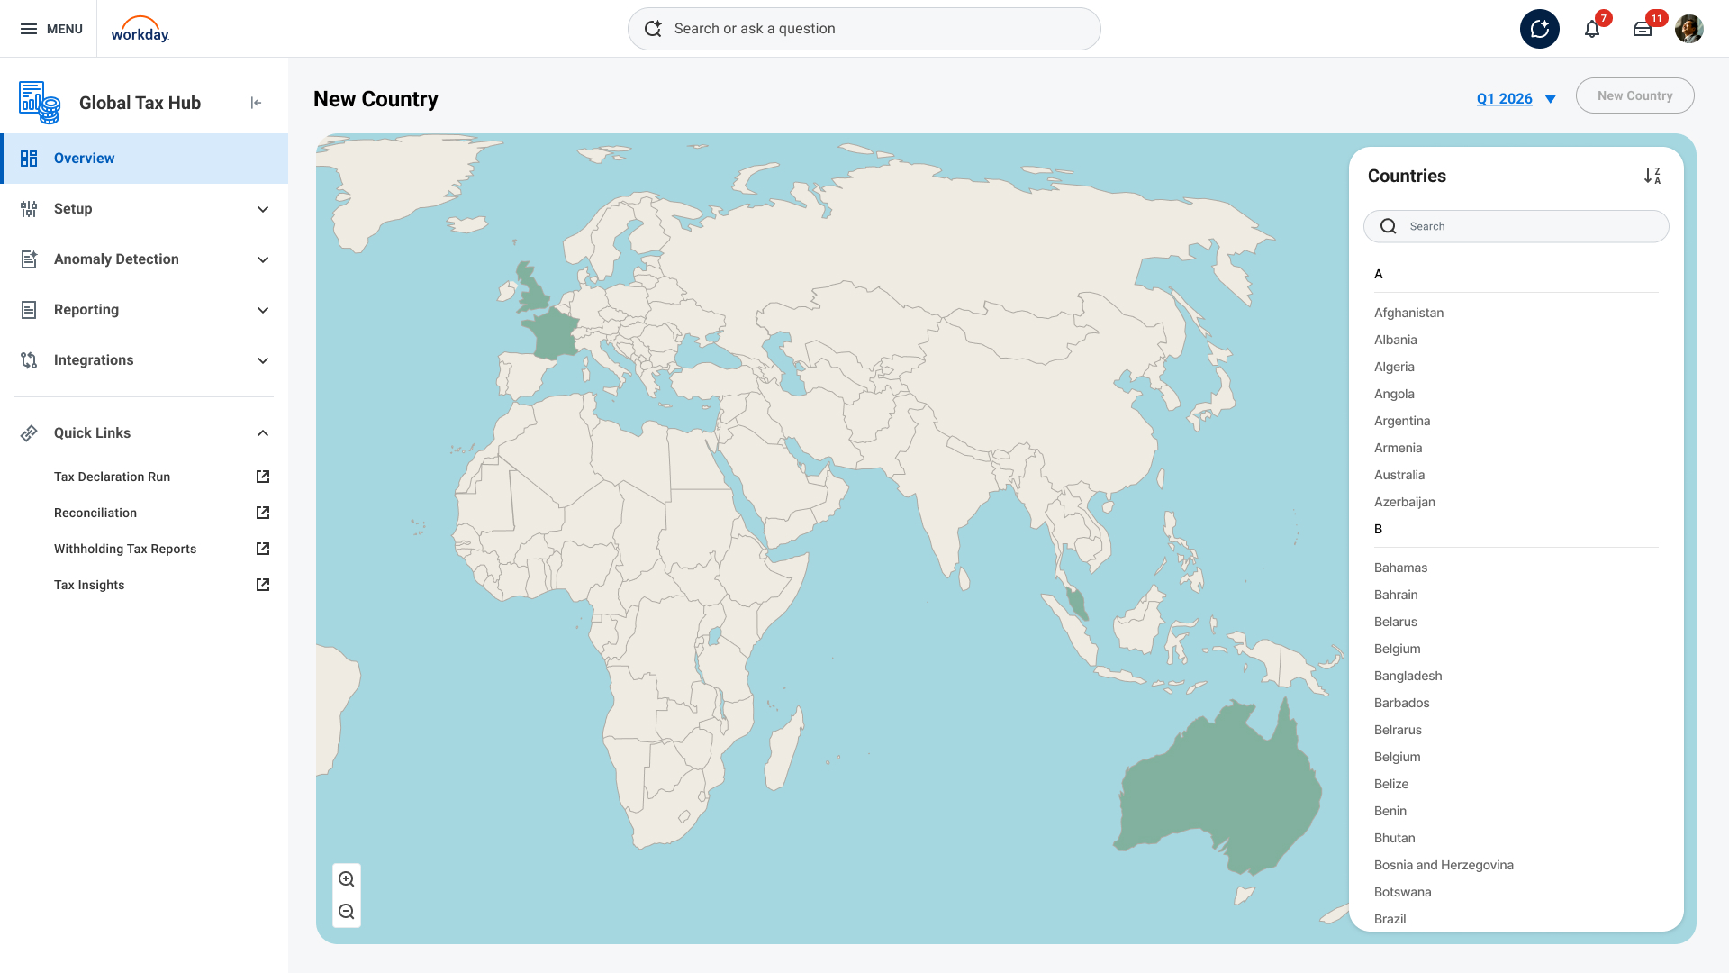Open the inbox tray icon
This screenshot has width=1729, height=973.
[1643, 29]
